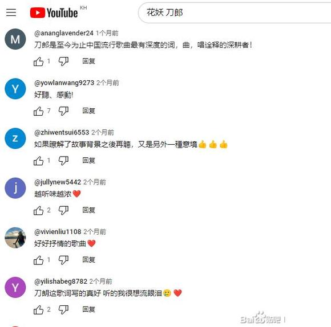The image size is (331, 327).
Task: Open the hamburger guide menu
Action: pos(11,13)
